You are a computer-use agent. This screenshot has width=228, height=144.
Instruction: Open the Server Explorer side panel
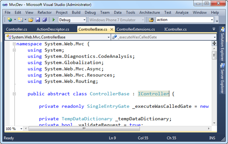[222, 79]
